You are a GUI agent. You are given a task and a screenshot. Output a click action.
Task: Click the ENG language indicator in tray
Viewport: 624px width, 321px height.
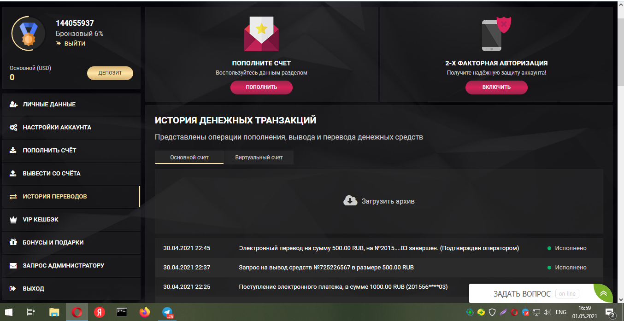(561, 312)
